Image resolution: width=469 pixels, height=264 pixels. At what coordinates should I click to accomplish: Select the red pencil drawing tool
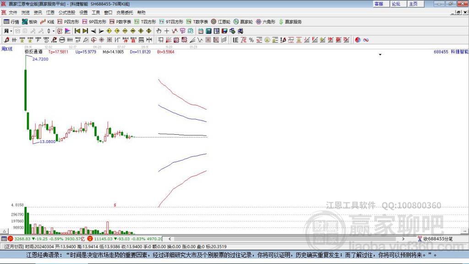pos(6,40)
